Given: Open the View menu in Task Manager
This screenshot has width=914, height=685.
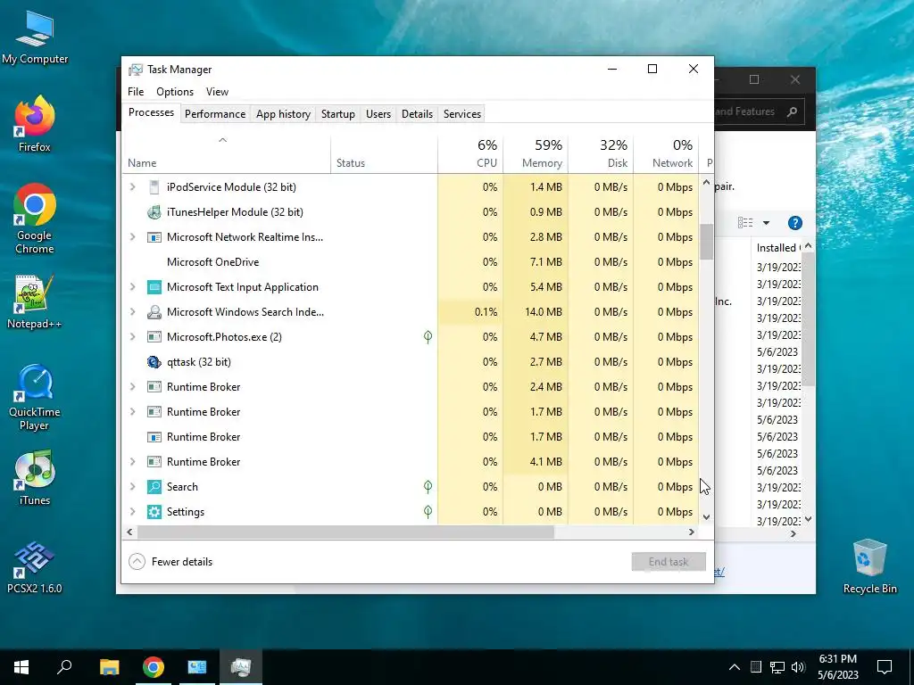Looking at the screenshot, I should click(217, 92).
